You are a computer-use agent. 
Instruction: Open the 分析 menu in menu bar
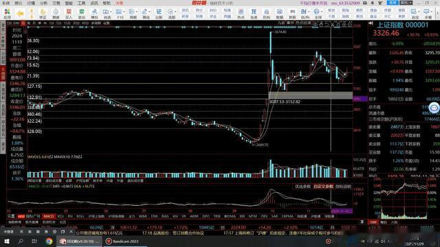pyautogui.click(x=43, y=3)
